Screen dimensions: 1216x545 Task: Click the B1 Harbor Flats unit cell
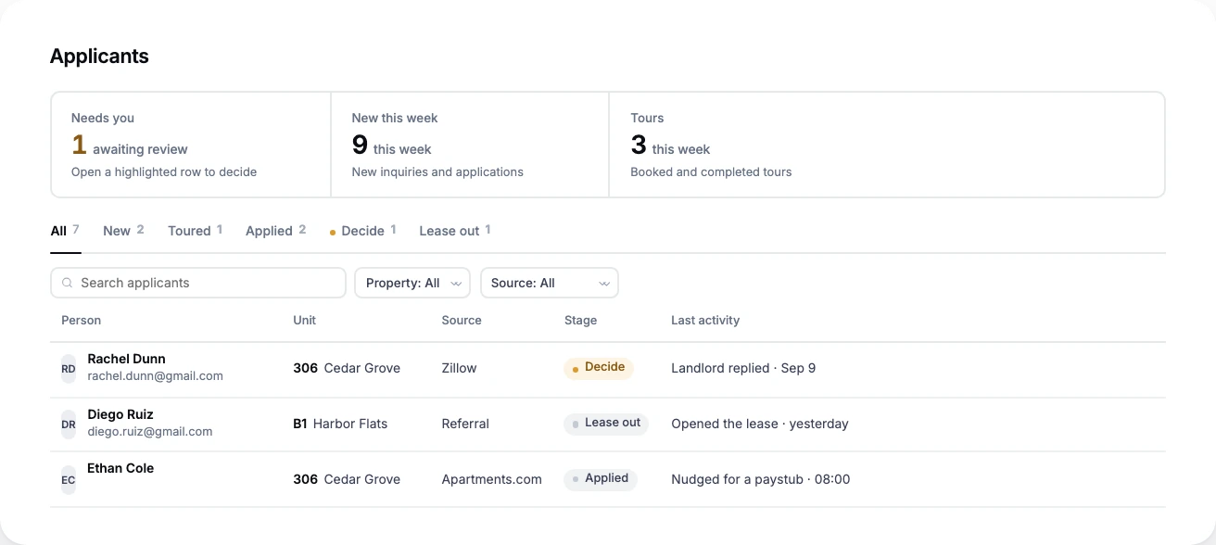tap(340, 424)
